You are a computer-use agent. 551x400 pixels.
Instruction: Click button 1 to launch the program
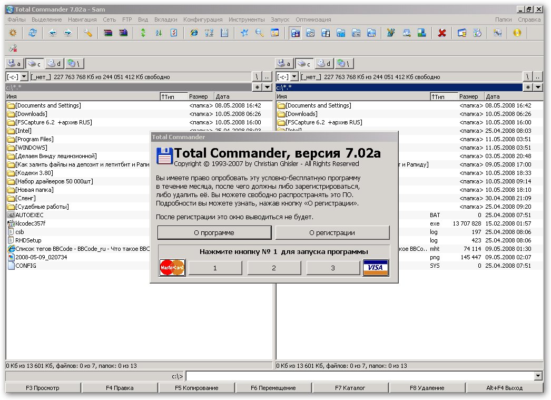(215, 268)
